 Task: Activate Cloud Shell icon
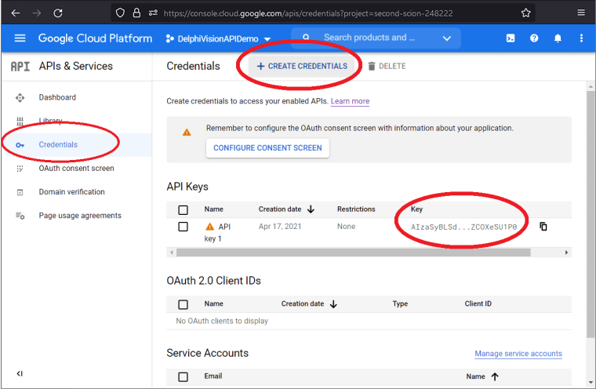[511, 38]
